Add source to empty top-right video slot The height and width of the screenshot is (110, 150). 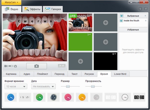[105, 23]
